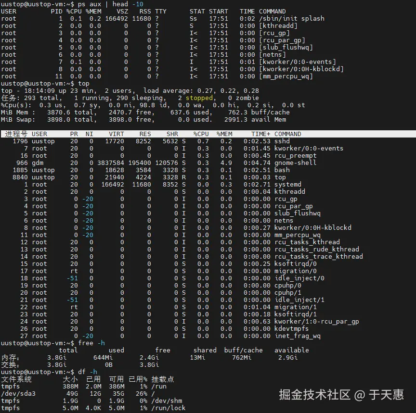
Task: Select /run/lock mount point
Action: pos(169,408)
